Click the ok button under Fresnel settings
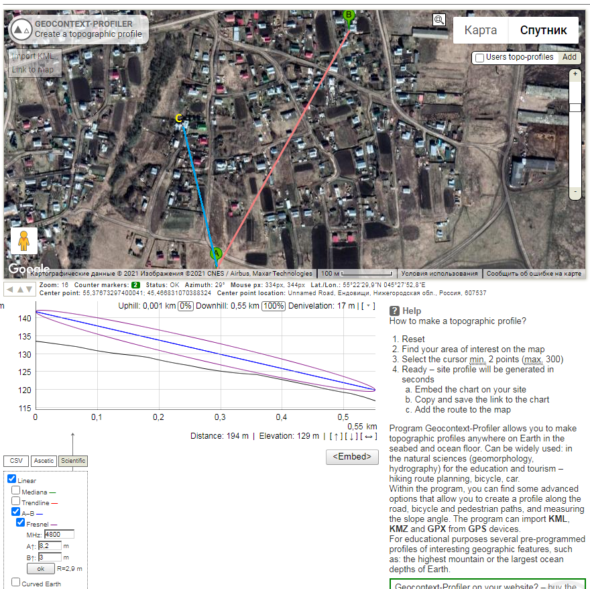The height and width of the screenshot is (589, 590). 41,569
